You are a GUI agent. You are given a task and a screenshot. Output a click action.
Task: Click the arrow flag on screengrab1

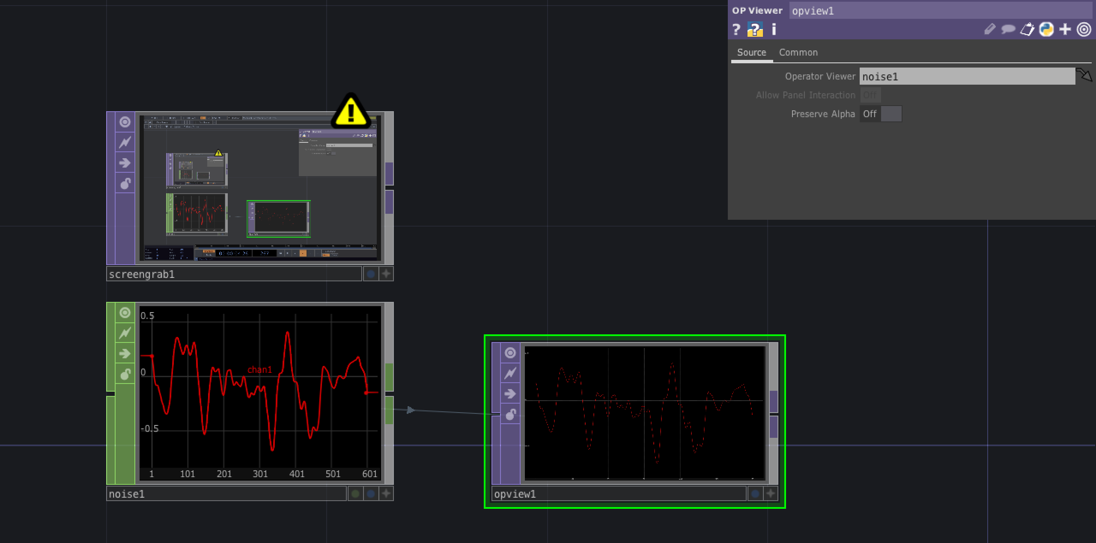pyautogui.click(x=125, y=163)
